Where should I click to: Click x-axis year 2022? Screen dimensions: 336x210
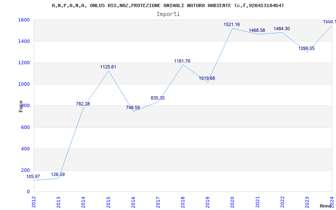282,202
